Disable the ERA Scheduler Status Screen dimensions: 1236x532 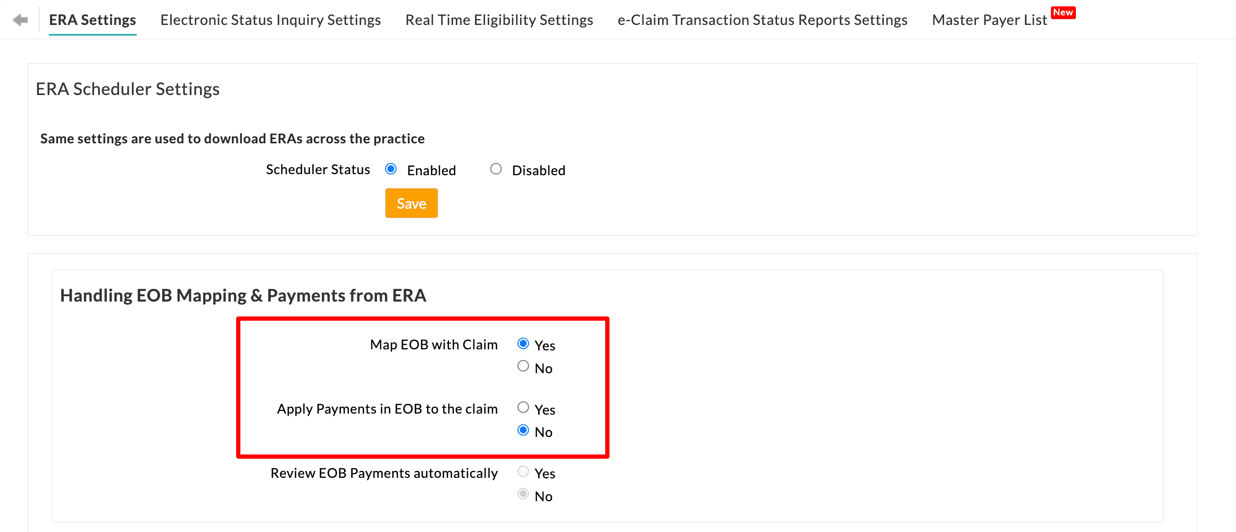coord(496,169)
